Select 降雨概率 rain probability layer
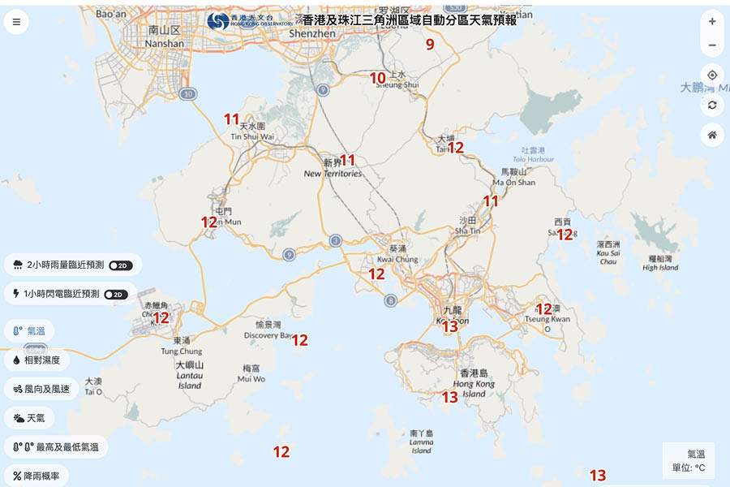This screenshot has width=730, height=487. coord(36,476)
